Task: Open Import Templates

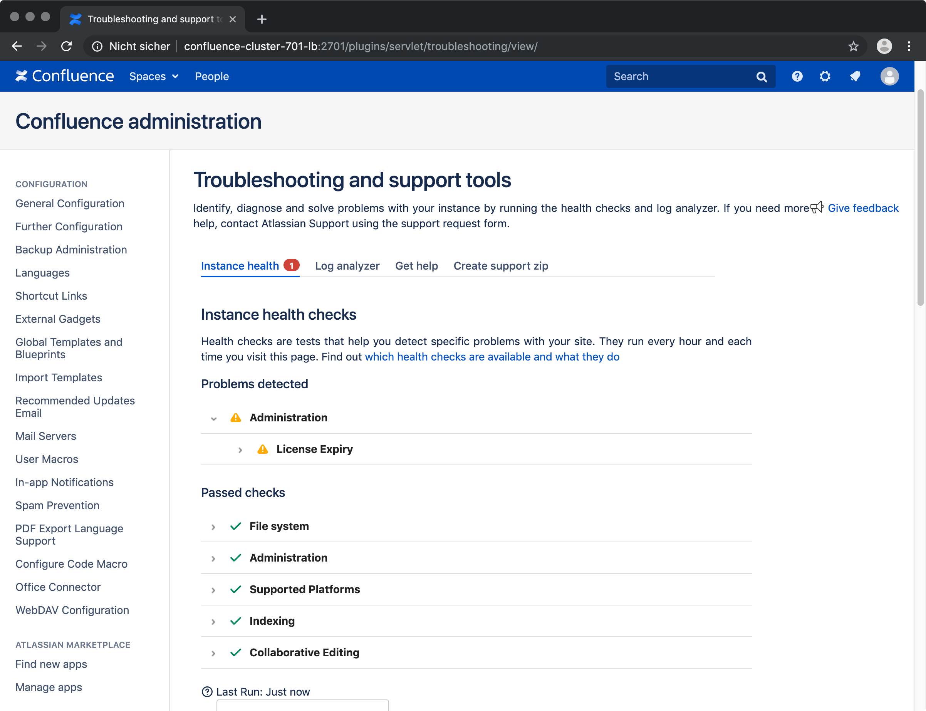Action: 59,377
